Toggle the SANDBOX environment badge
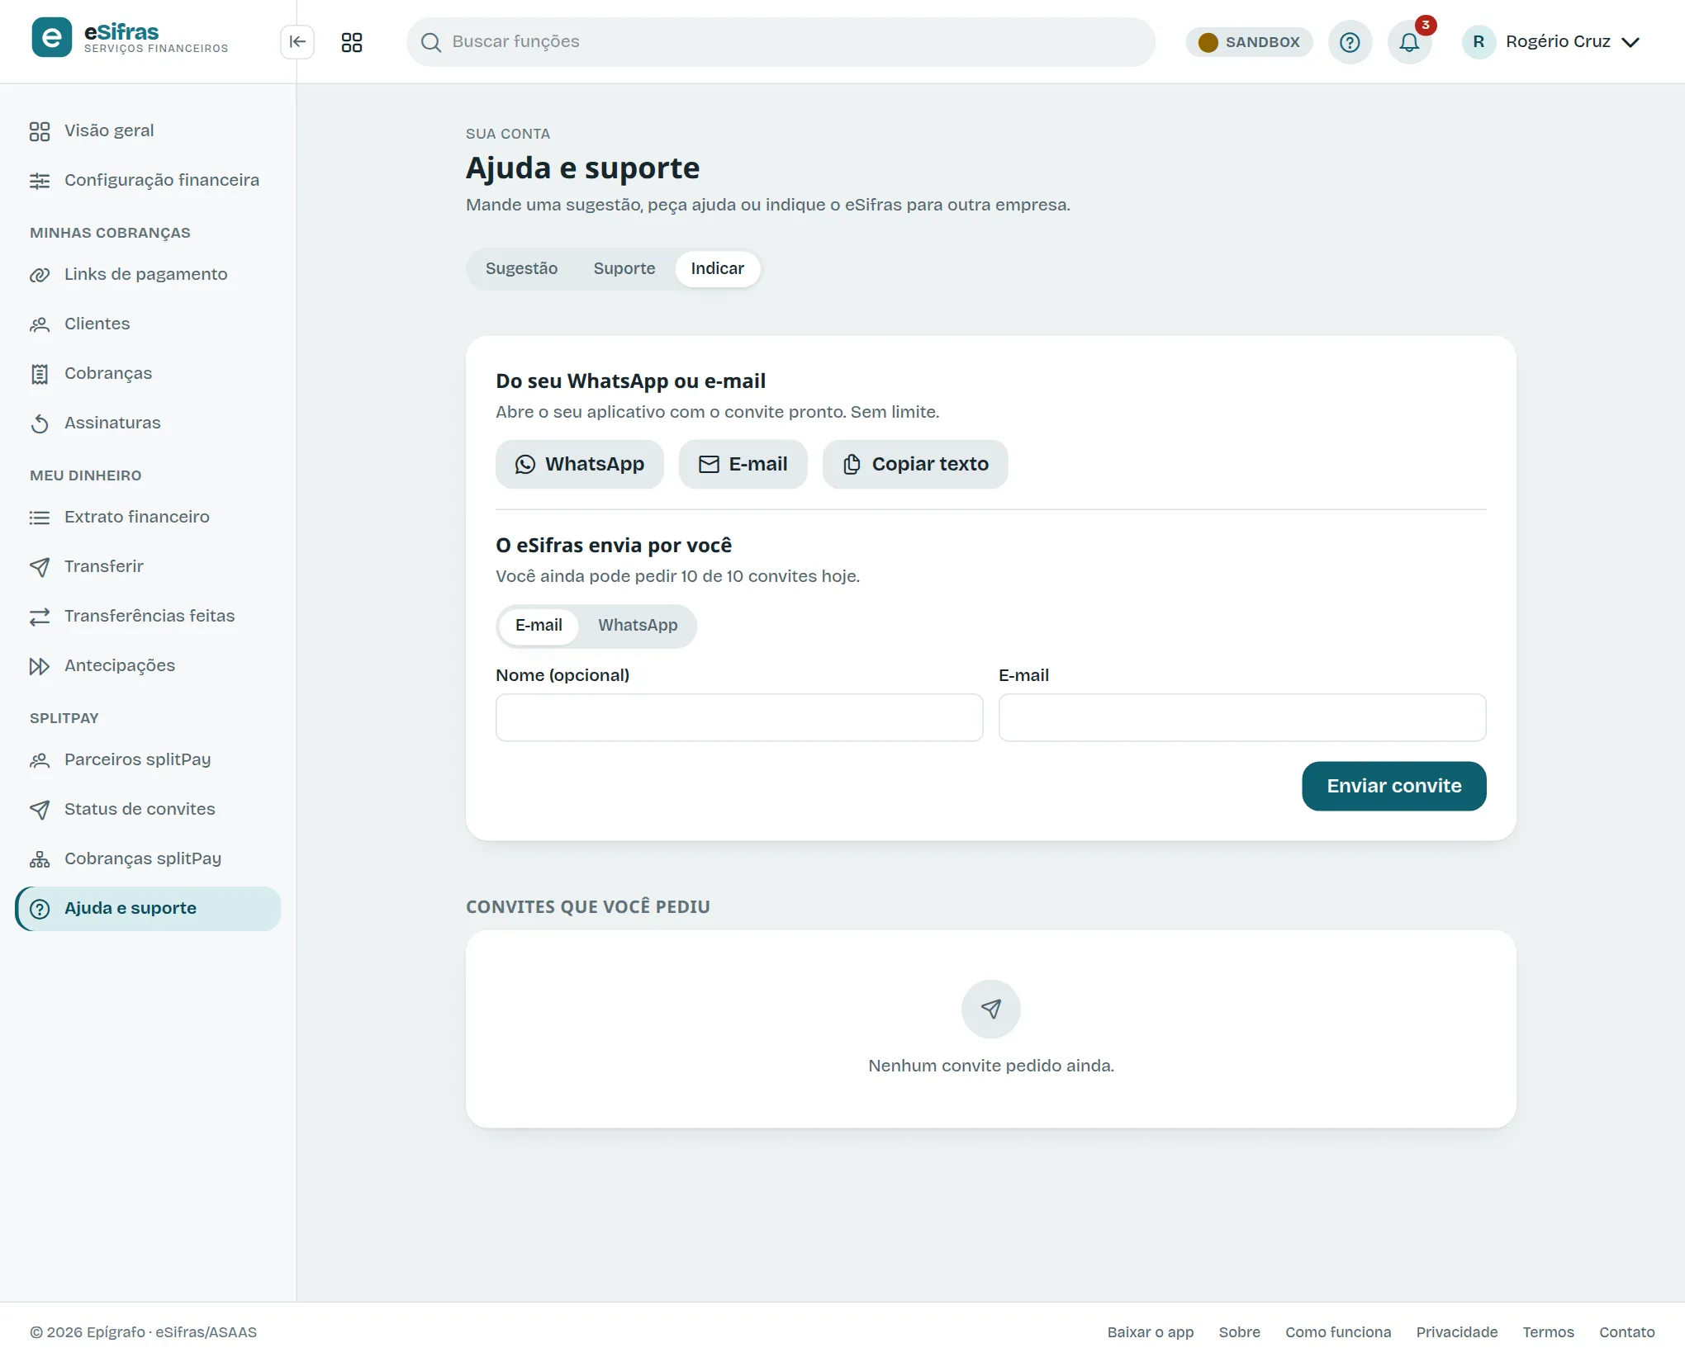The height and width of the screenshot is (1362, 1685). (1249, 42)
